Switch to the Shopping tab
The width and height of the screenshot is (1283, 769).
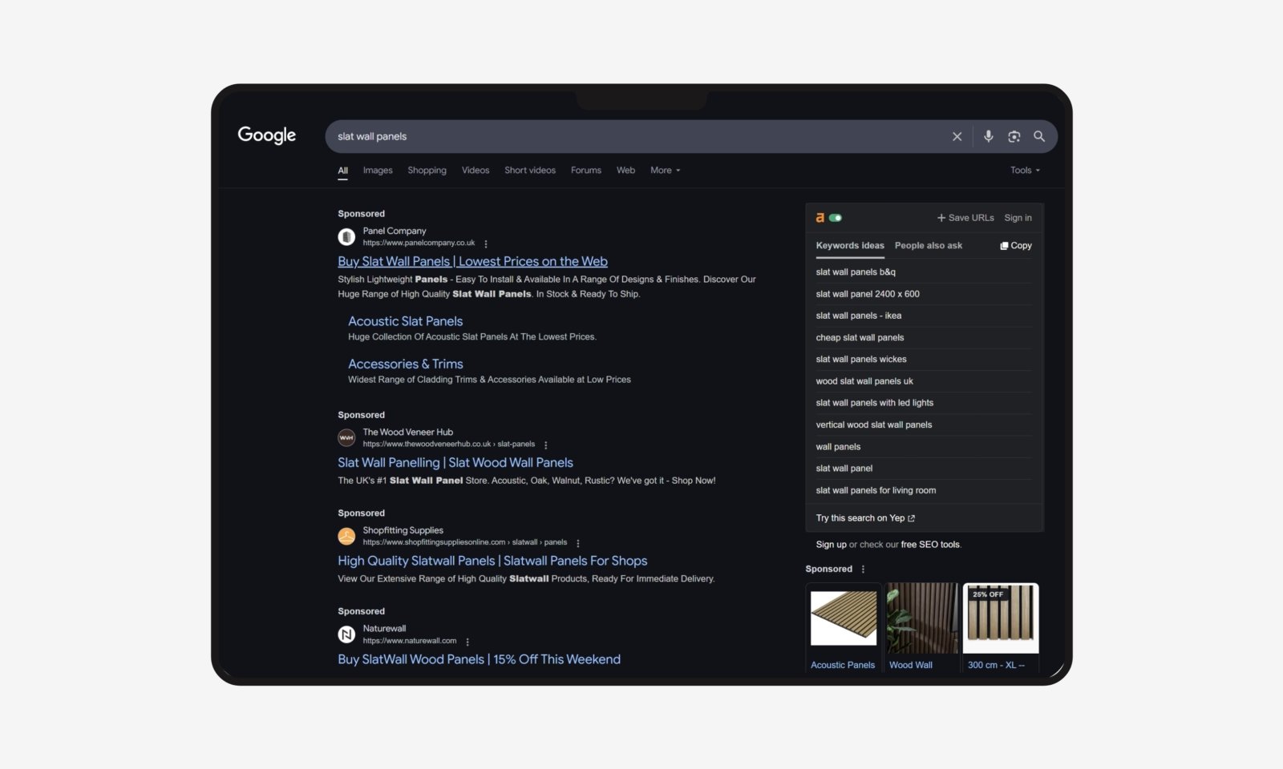pos(427,171)
